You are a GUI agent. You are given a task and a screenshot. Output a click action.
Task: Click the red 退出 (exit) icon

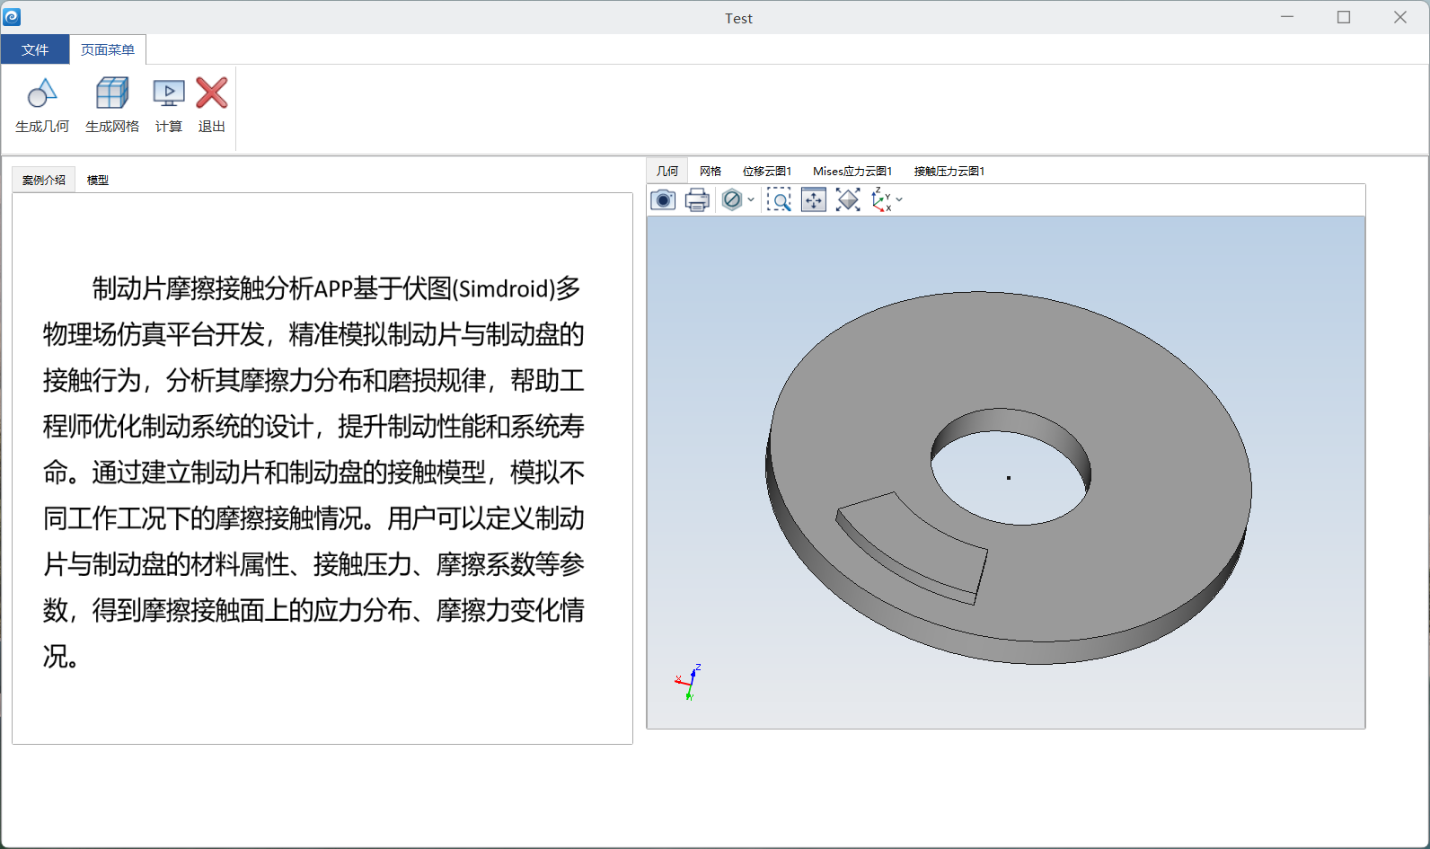coord(212,93)
